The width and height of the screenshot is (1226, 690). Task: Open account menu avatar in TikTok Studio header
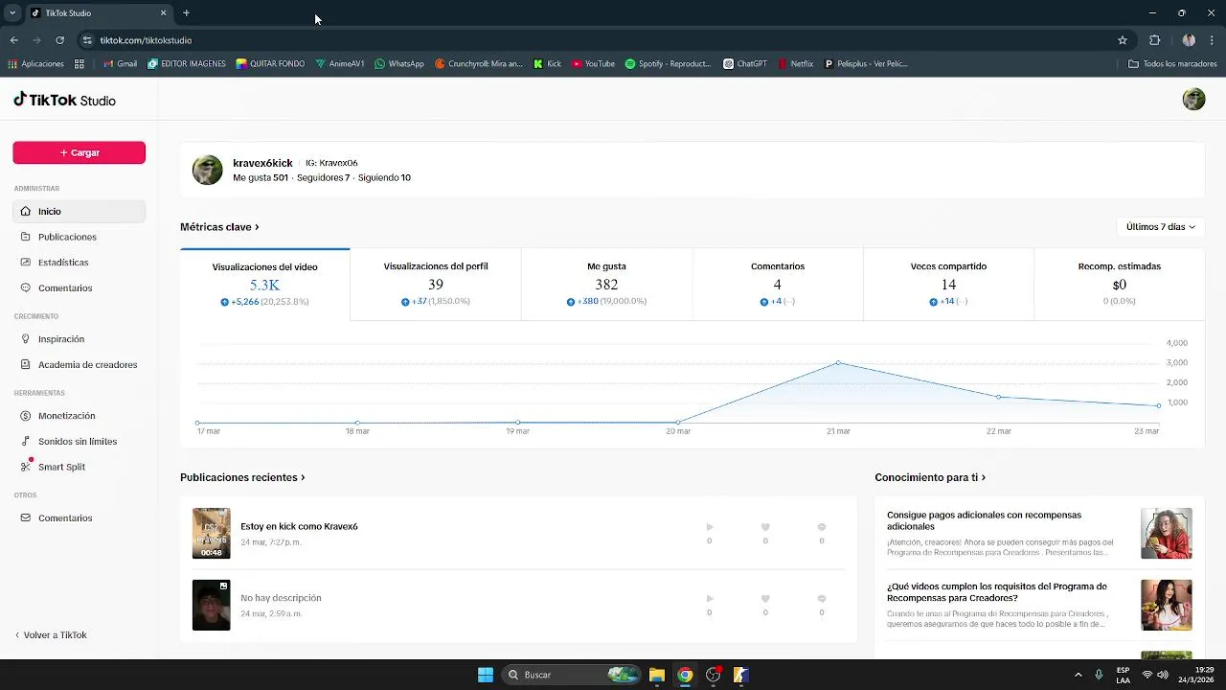[x=1193, y=100]
